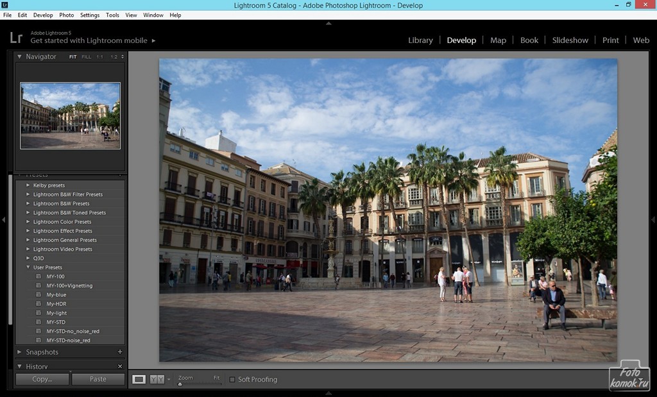657x397 pixels.
Task: Click the My-blue preset icon
Action: tap(38, 295)
